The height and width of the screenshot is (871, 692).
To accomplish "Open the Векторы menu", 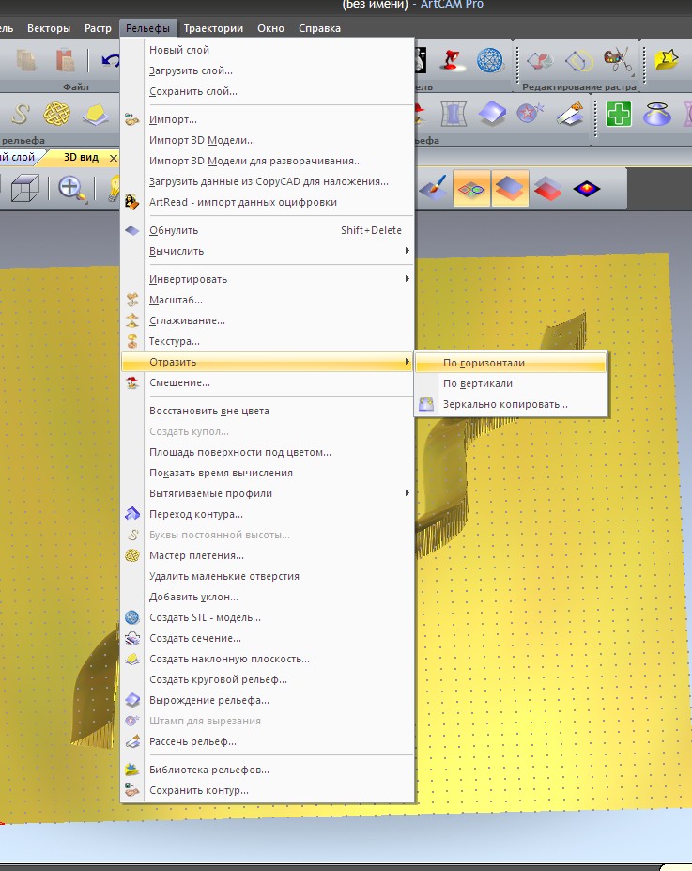I will point(49,28).
